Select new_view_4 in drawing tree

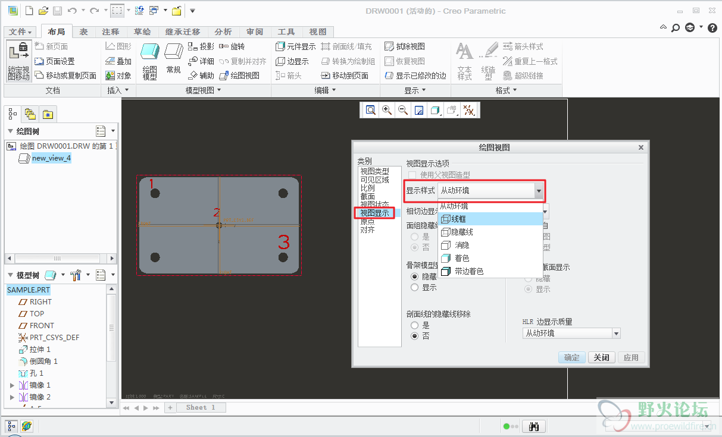[51, 158]
